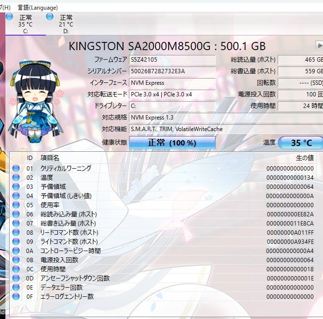
Task: Click raw value 0000000A934FE
Action: (290, 242)
